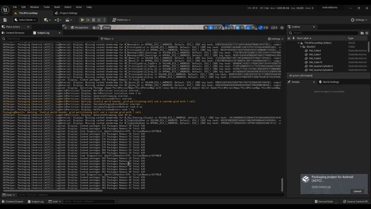Open the Platforms dropdown
The height and width of the screenshot is (209, 371).
point(121,20)
